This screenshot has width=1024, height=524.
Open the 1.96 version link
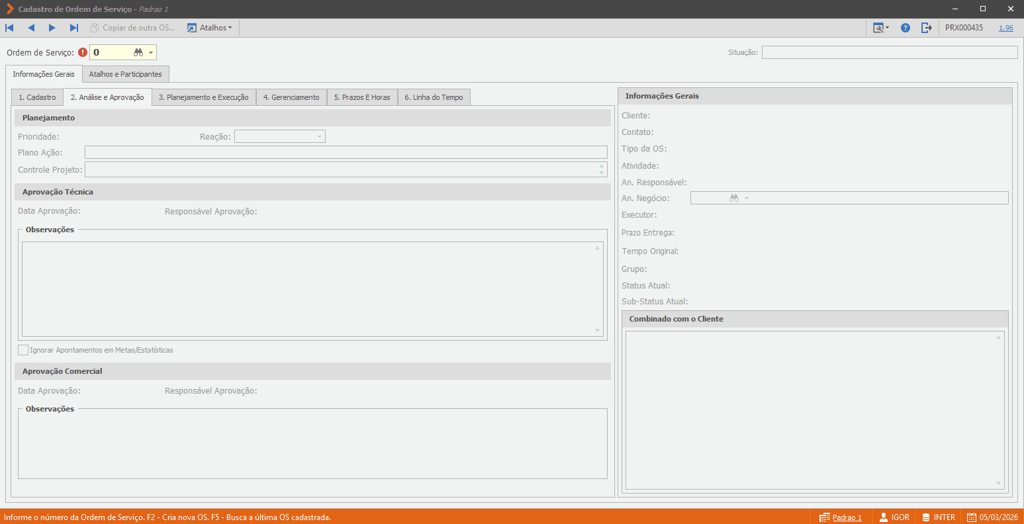(x=1006, y=28)
